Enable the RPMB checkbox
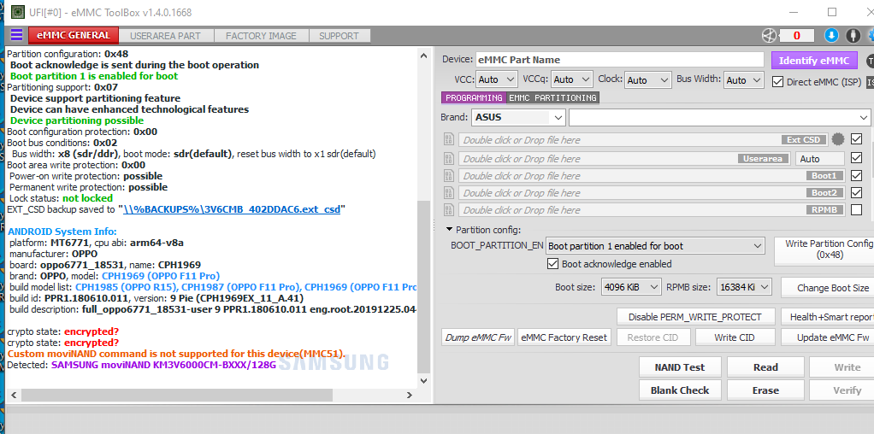Screen dimensions: 874x434 [x=857, y=210]
